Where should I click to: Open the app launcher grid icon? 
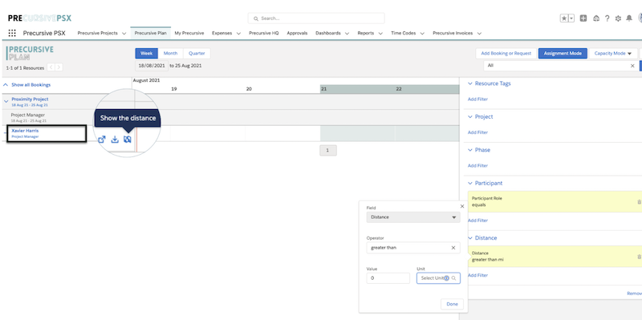(12, 33)
